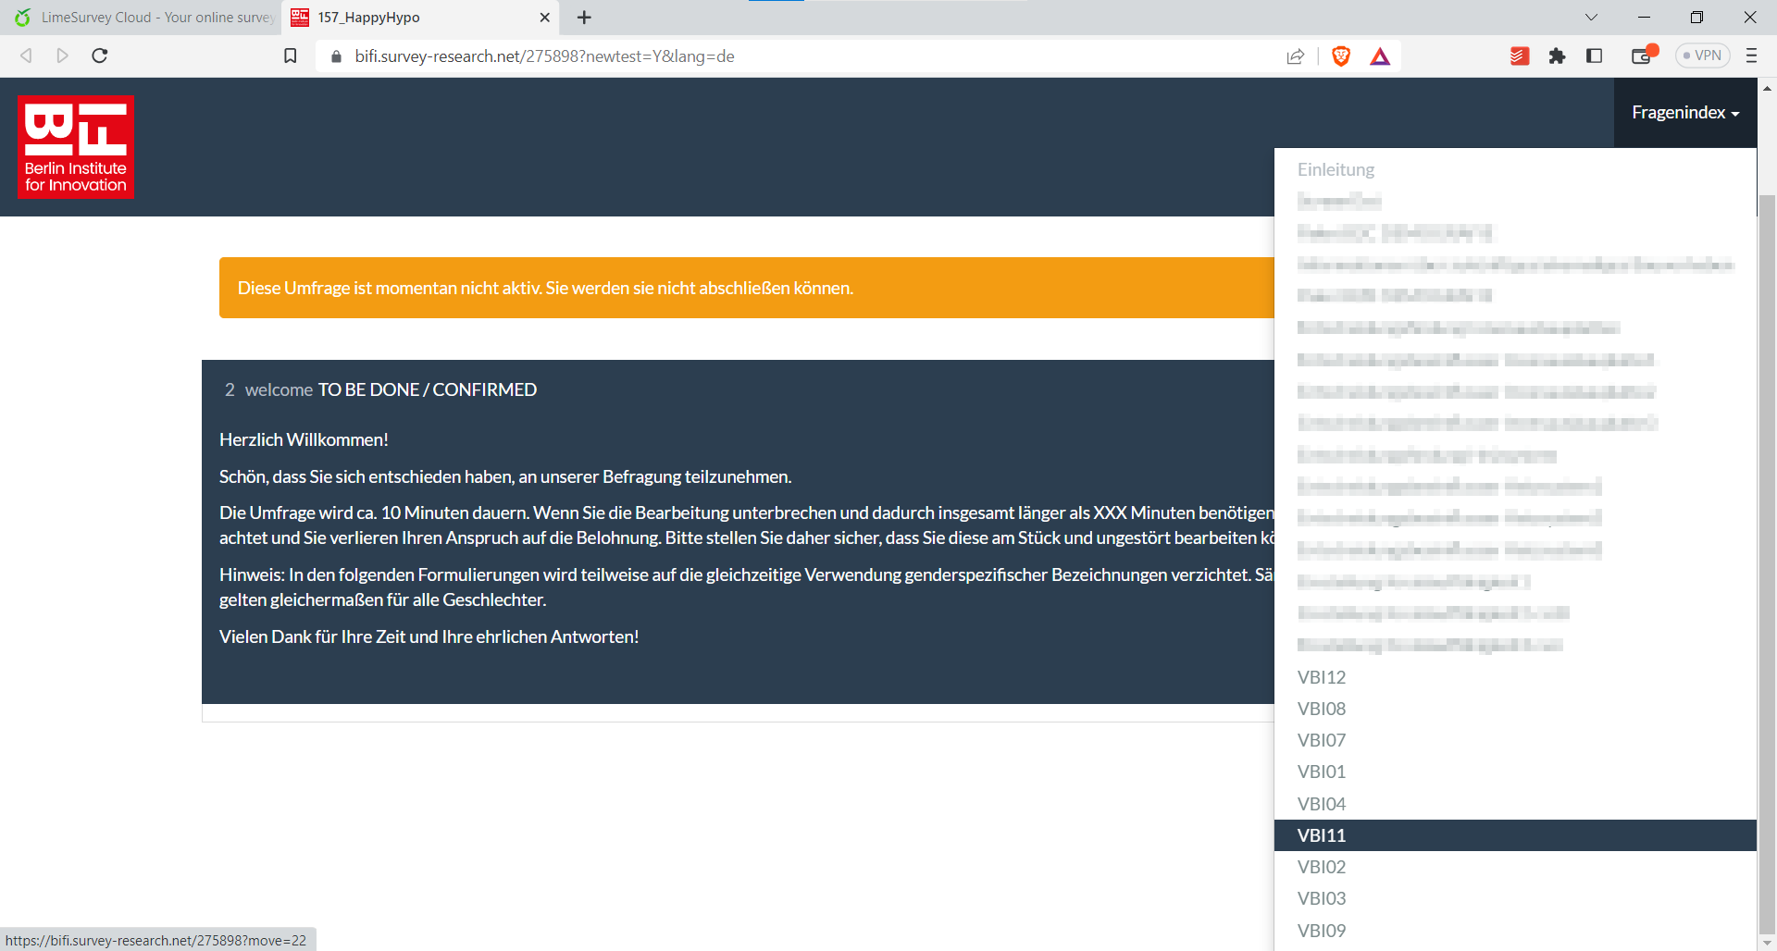Open the red stacked-layers extension icon

pos(1520,56)
